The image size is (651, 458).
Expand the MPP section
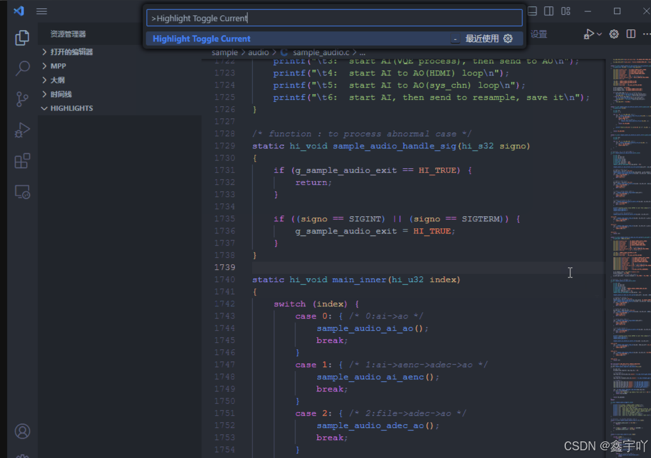[58, 65]
